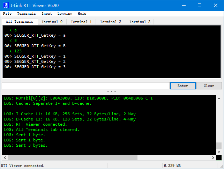Maximize the RTT Viewer window
224x169 pixels.
pos(200,6)
